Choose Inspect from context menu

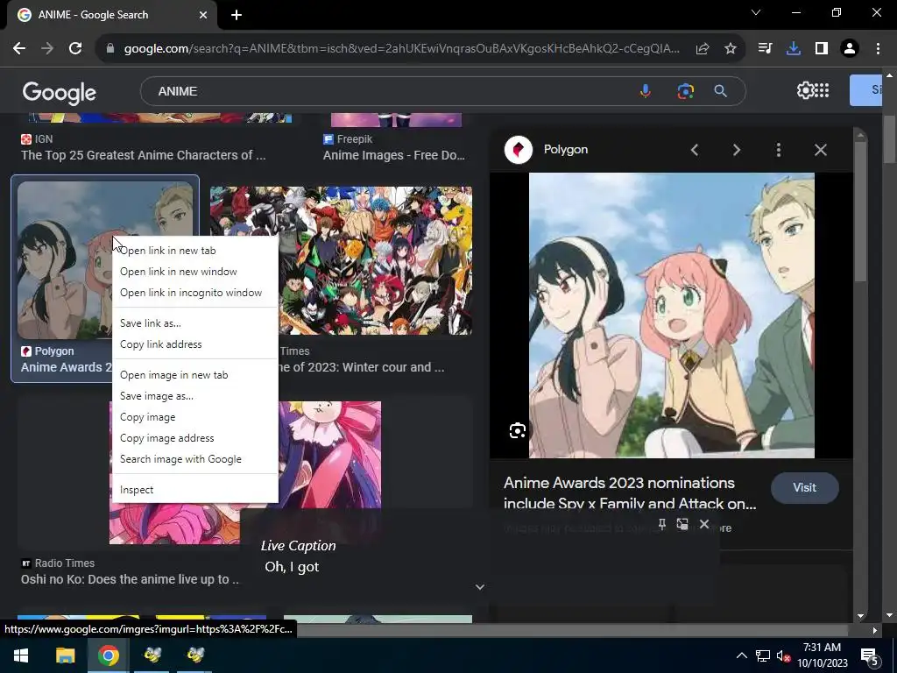pos(195,490)
